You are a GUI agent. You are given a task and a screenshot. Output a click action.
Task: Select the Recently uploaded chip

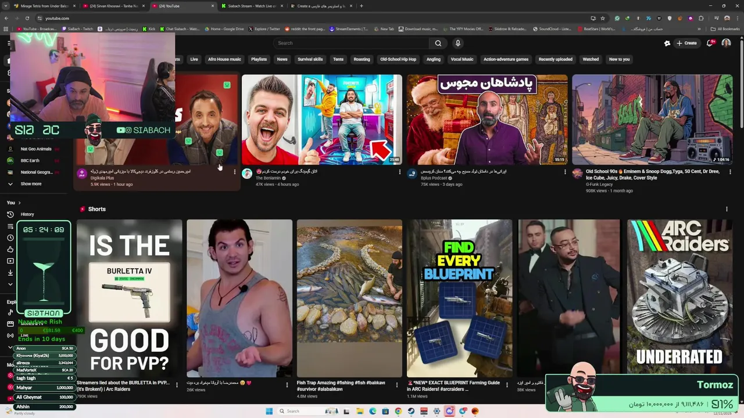[555, 59]
